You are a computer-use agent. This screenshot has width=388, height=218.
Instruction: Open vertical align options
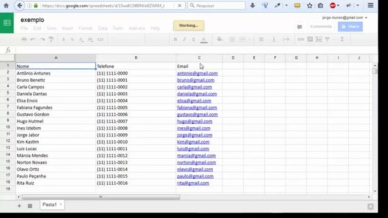[274, 39]
